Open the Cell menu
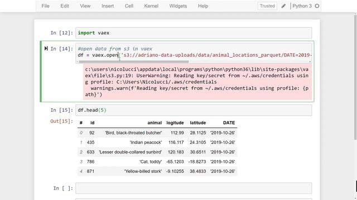357x200 pixels. (x=129, y=6)
